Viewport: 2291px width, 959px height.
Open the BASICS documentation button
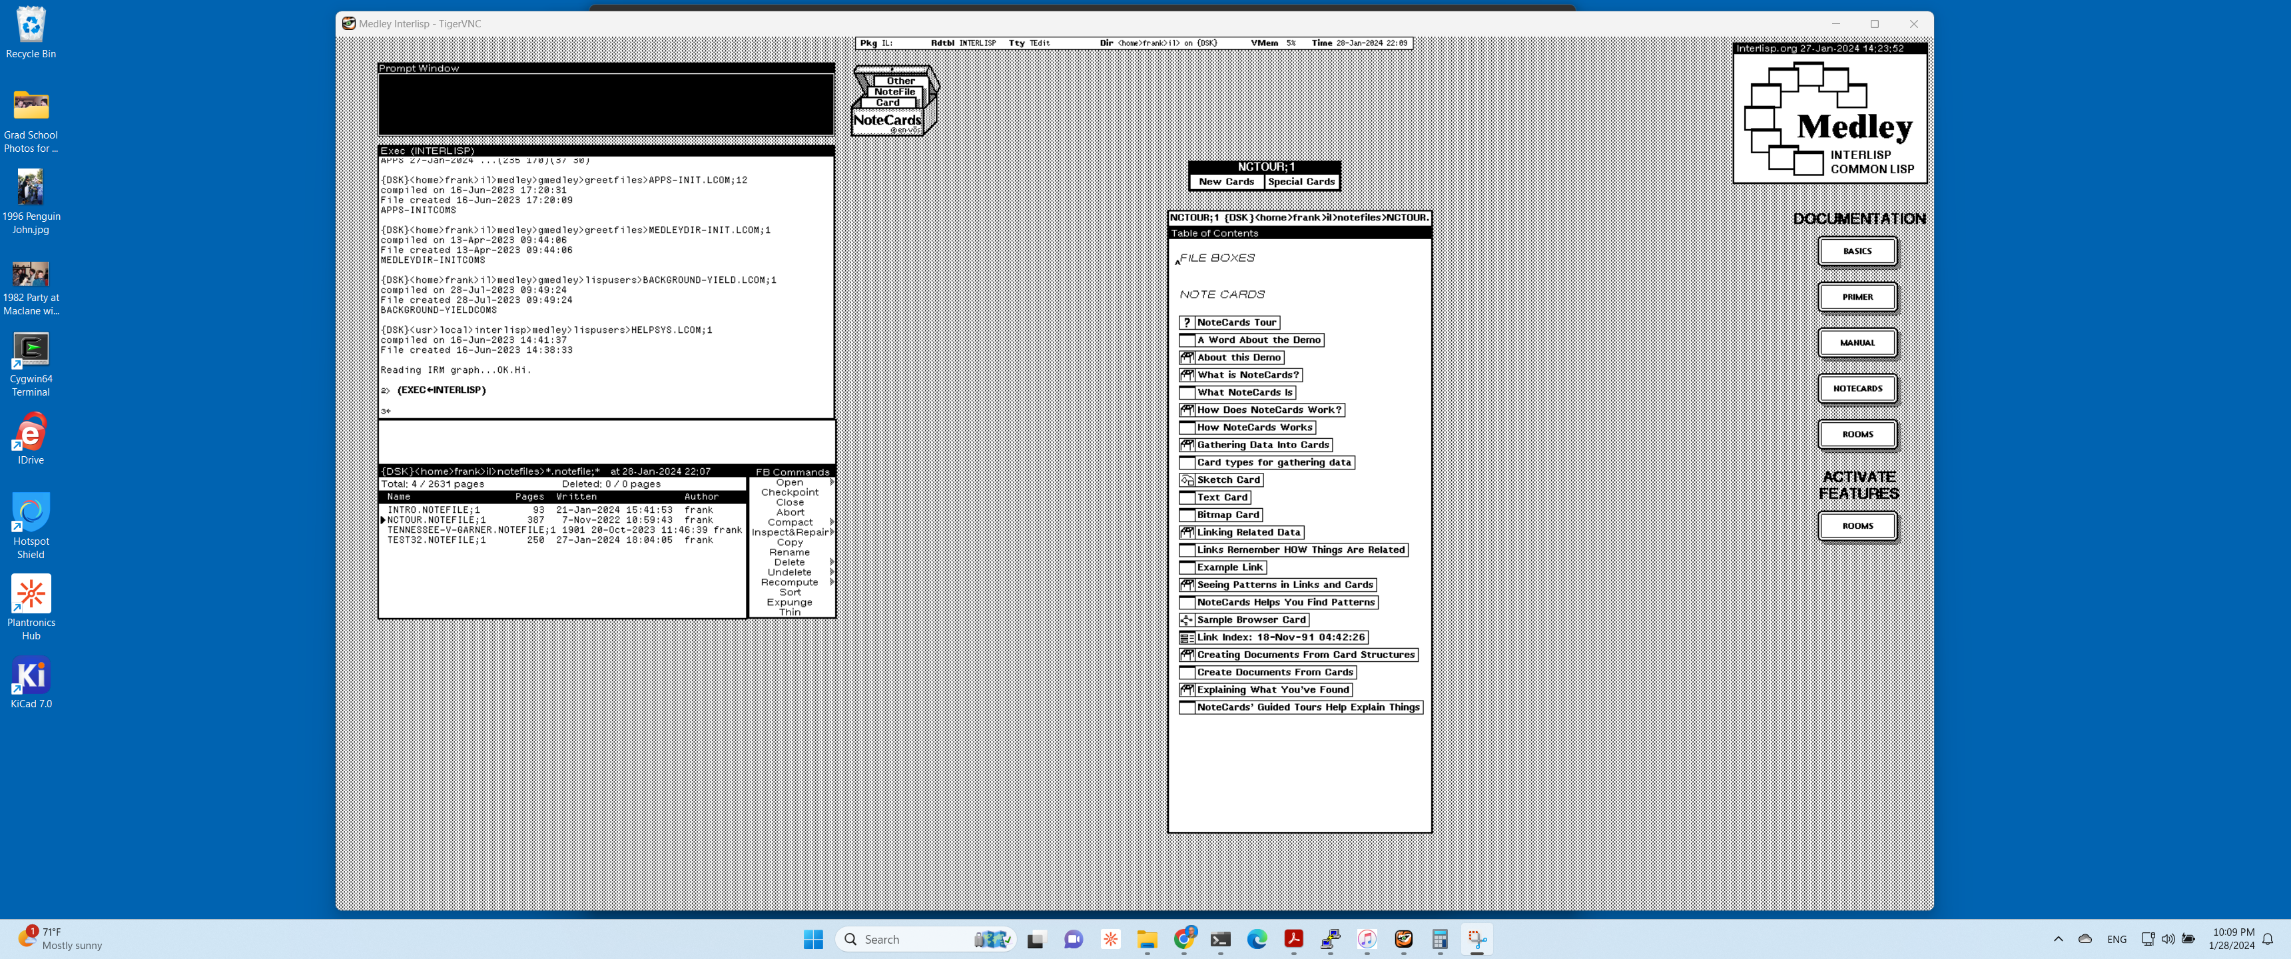click(x=1857, y=251)
